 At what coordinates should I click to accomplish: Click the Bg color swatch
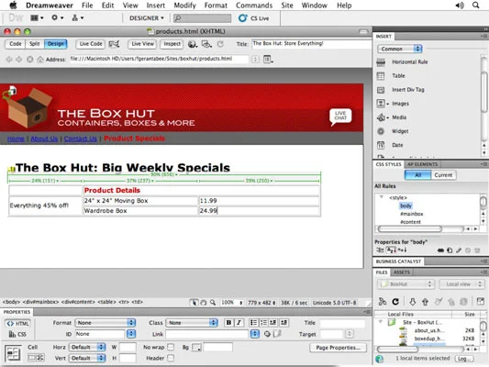[196, 347]
